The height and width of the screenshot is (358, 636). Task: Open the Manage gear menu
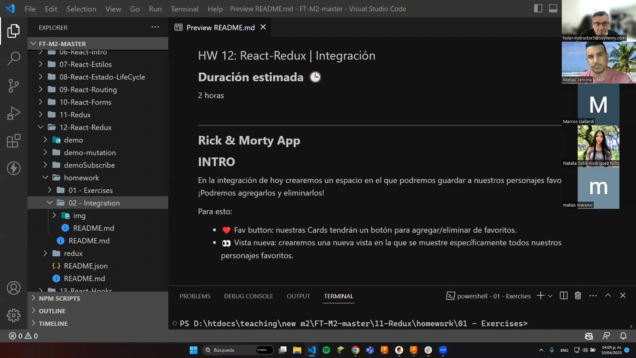(14, 315)
